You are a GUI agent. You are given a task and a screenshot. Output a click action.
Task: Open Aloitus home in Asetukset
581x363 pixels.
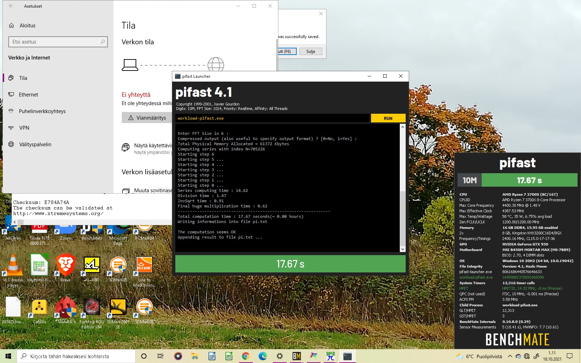point(28,26)
